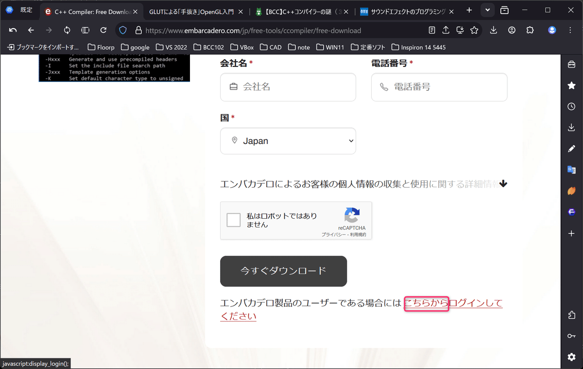Open the tracking protection shield icon

pyautogui.click(x=123, y=30)
